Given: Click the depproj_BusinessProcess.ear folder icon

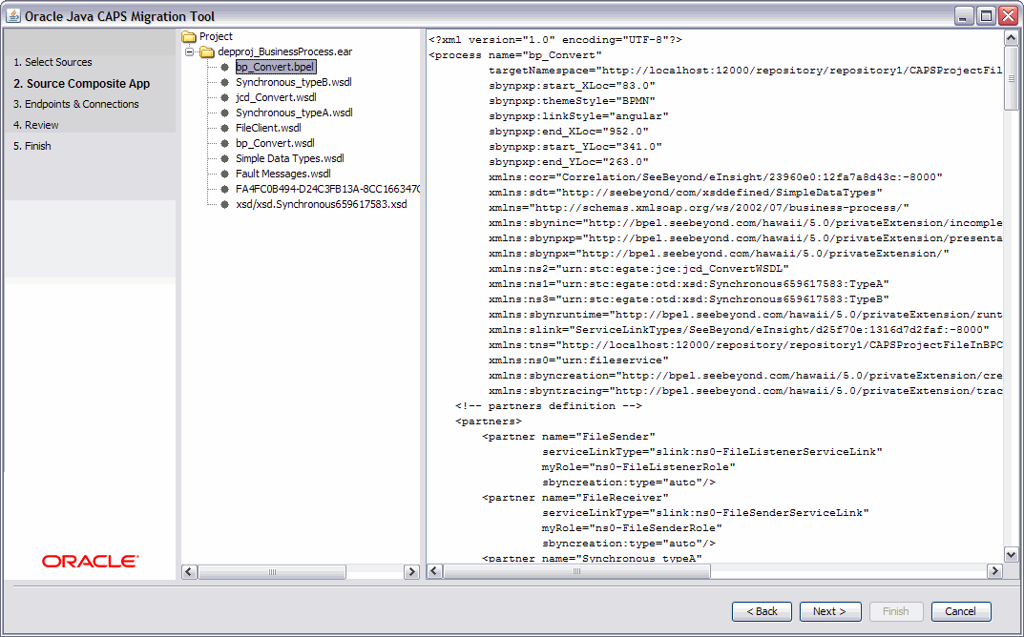Looking at the screenshot, I should 207,51.
